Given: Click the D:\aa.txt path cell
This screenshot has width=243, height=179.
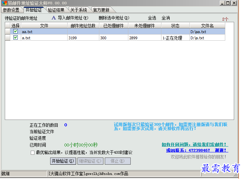Looking at the screenshot, I should [x=208, y=31].
